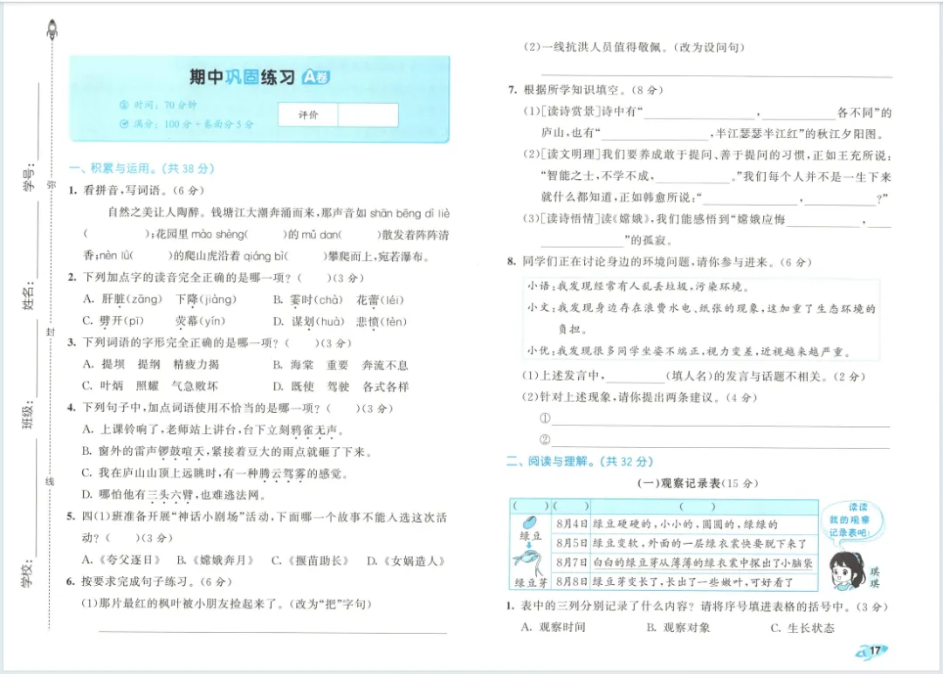This screenshot has height=674, width=943.
Task: Click the "绿豆芽" label in the table
Action: (x=531, y=582)
